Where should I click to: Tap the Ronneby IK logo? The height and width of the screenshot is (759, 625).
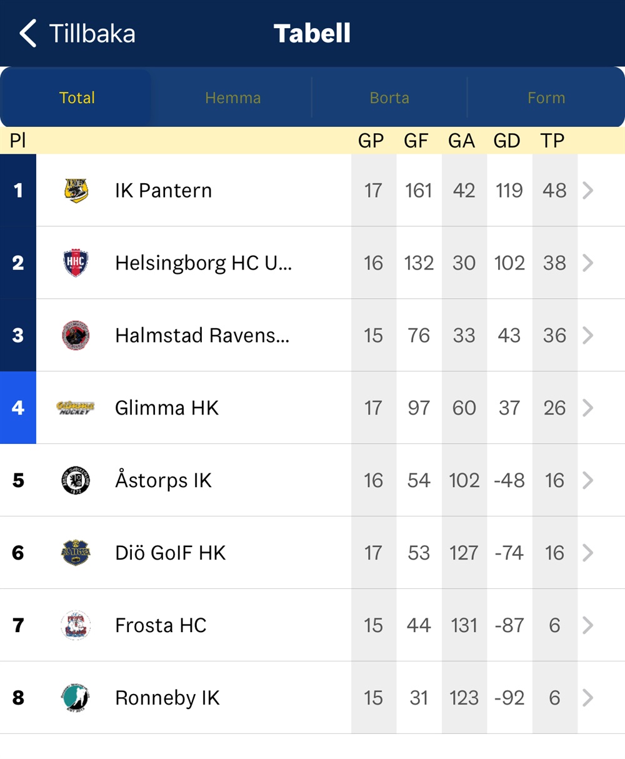[x=76, y=698]
